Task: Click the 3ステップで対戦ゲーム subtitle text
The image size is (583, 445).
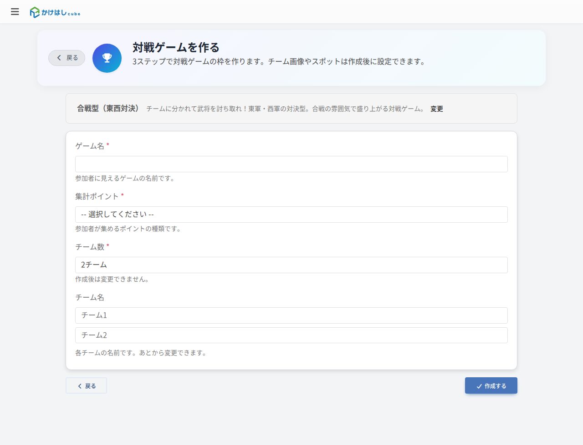Action: [x=280, y=61]
